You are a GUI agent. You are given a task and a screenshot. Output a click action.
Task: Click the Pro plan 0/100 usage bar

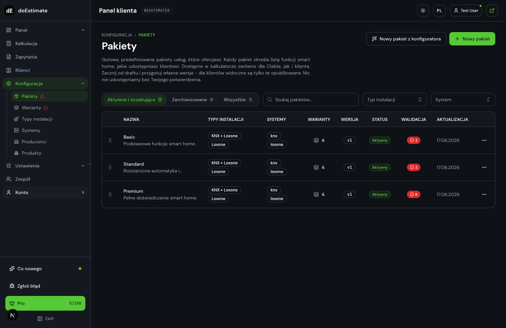tap(45, 303)
